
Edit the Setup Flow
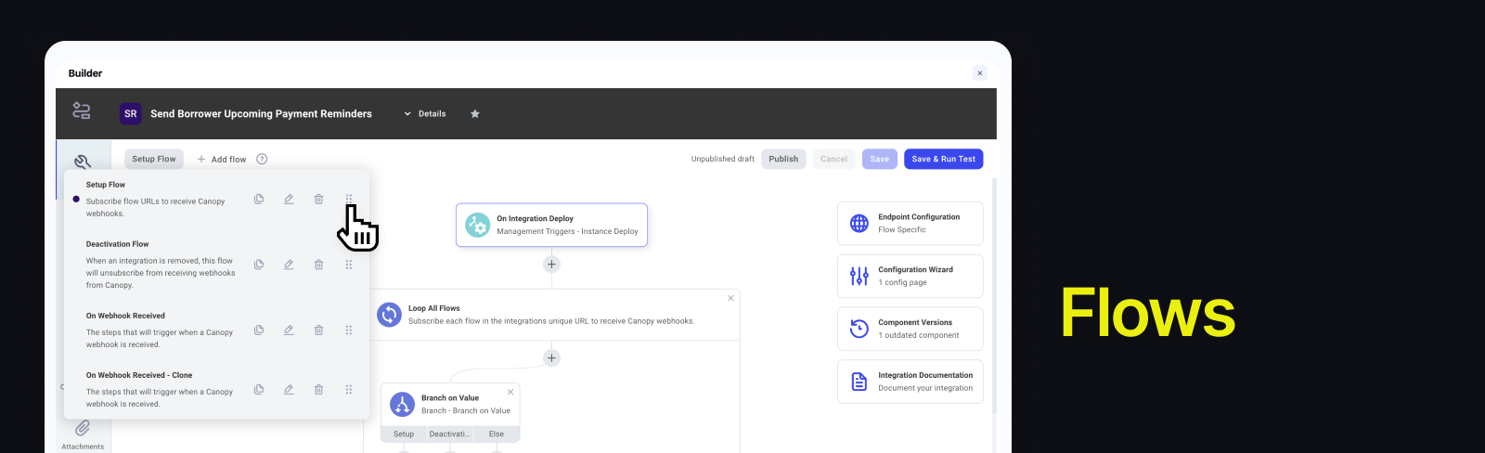point(289,199)
